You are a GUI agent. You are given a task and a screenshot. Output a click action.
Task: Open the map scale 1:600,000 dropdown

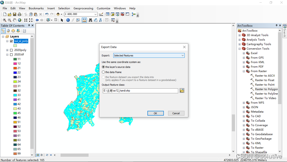pos(95,14)
